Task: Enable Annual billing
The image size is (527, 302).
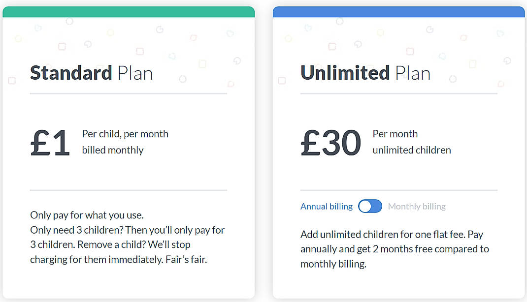Action: [327, 206]
